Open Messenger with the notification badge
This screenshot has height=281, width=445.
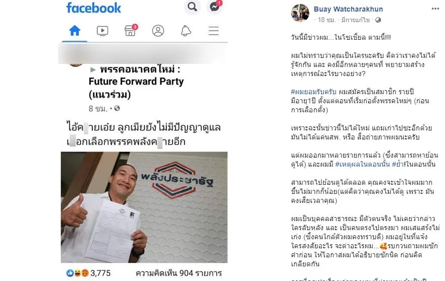pos(214,7)
